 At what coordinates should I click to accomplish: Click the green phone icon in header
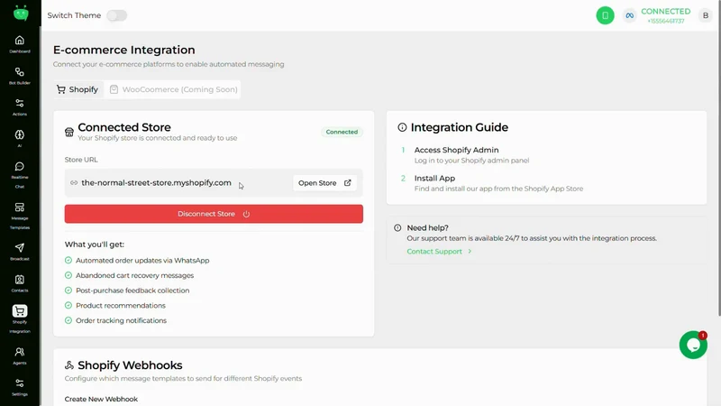[605, 15]
